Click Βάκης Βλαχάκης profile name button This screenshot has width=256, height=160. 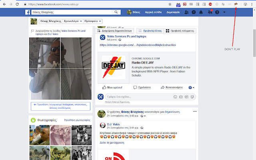click(51, 21)
